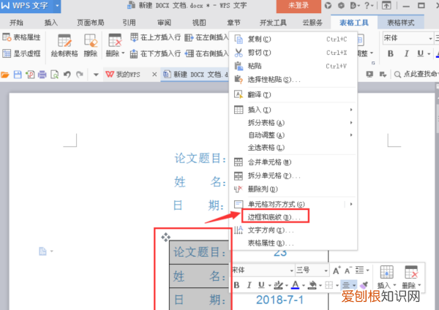Click the open folder icon in quick toolbar

click(5, 75)
